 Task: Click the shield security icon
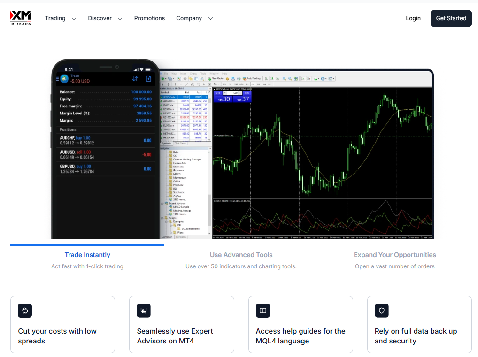(382, 311)
